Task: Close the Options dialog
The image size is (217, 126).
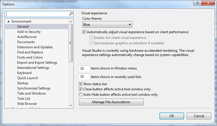Action: tap(208, 3)
